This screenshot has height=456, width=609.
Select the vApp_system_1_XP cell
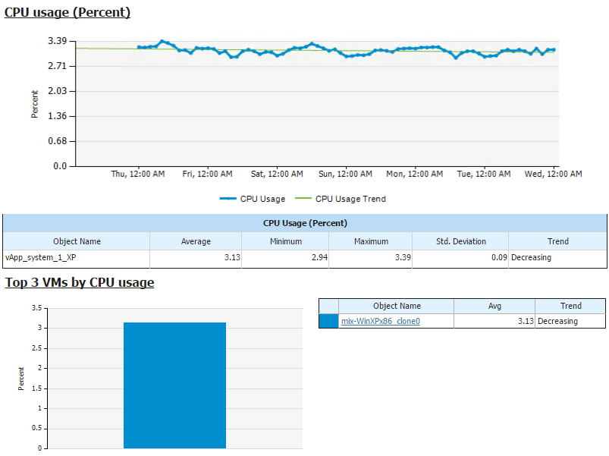click(x=77, y=257)
